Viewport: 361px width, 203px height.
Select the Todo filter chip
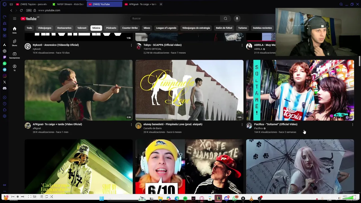click(29, 28)
